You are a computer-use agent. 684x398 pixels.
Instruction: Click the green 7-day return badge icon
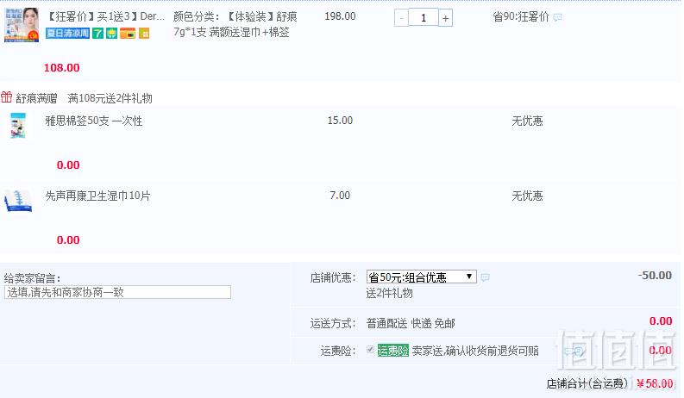tap(98, 33)
